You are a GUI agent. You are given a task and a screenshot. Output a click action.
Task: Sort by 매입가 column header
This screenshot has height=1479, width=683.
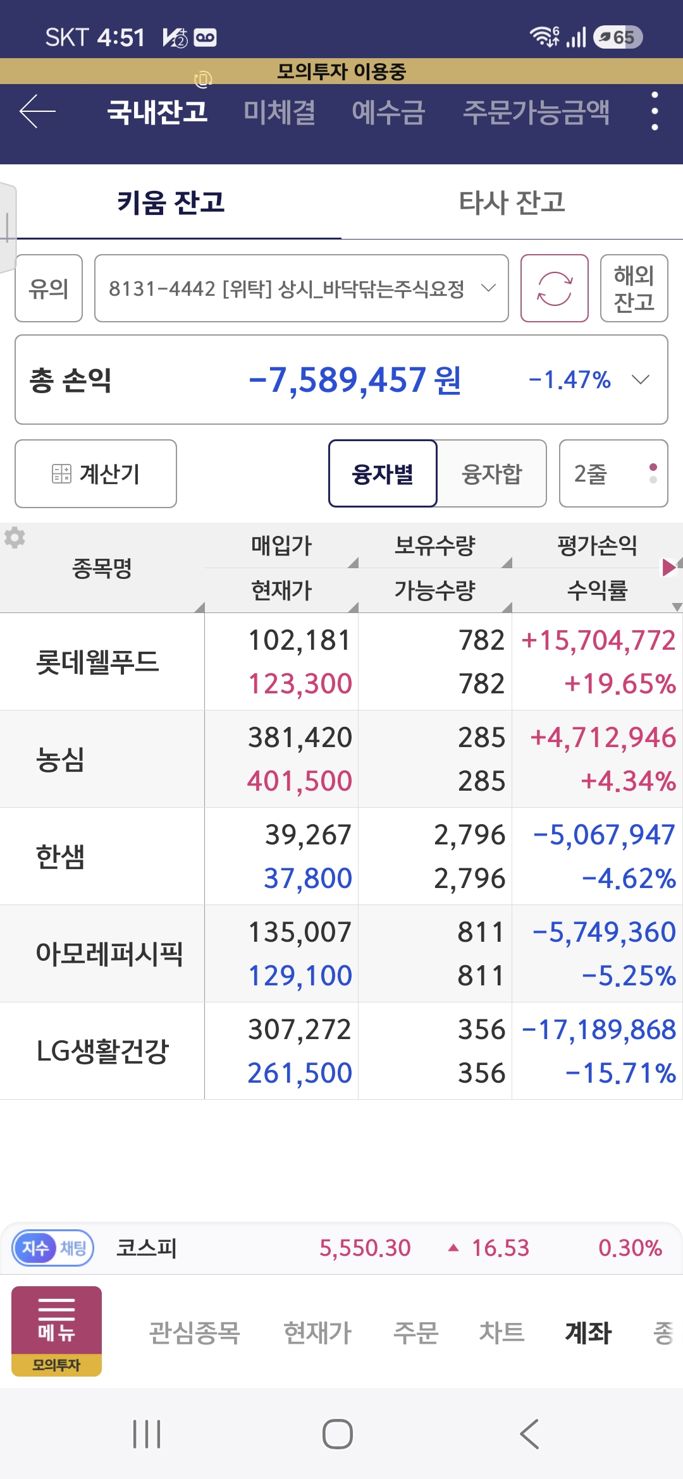click(281, 545)
